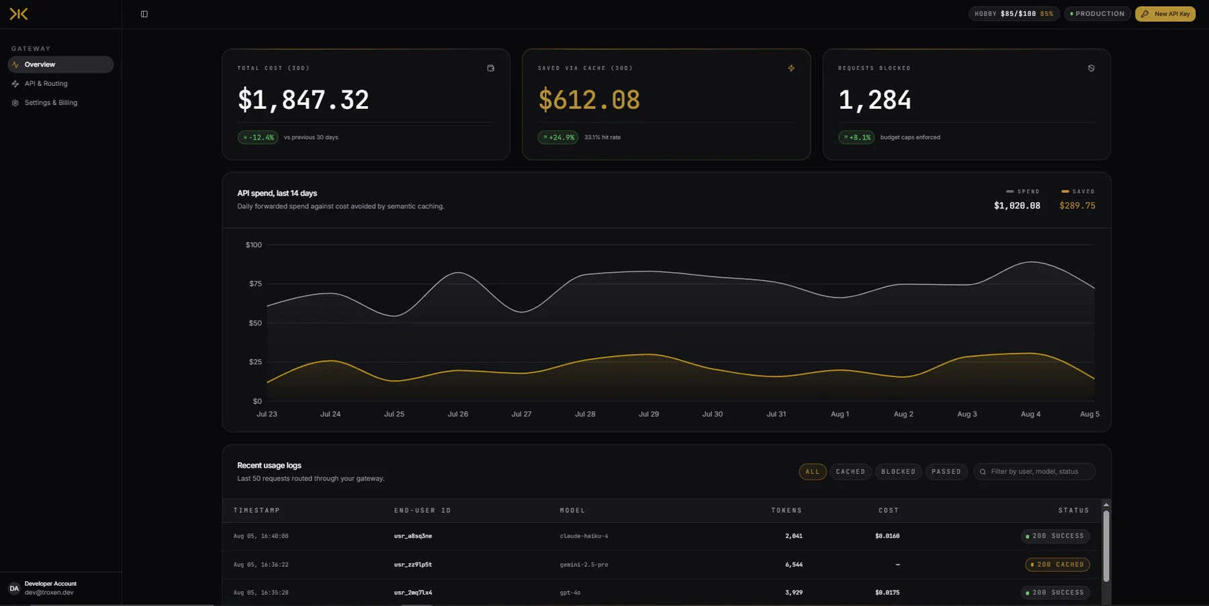Click the API & Routing sidebar icon
1209x606 pixels.
click(15, 84)
